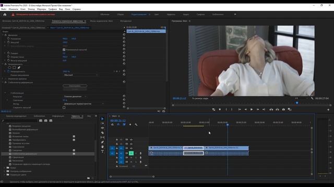
Task: Filter effects by accelerated effects icon
Action: [41, 121]
